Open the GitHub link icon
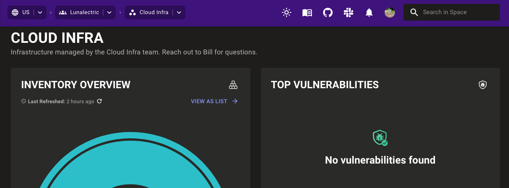The height and width of the screenshot is (188, 509). 328,12
